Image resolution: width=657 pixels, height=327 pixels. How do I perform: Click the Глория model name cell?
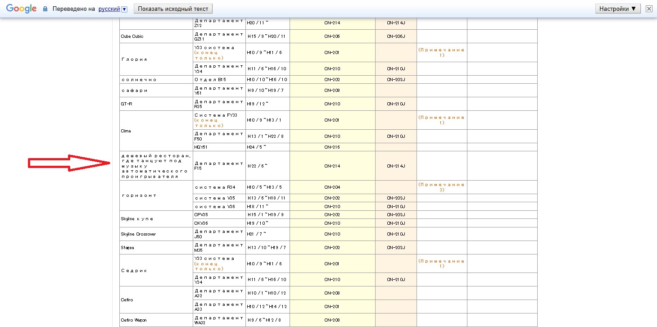click(156, 59)
